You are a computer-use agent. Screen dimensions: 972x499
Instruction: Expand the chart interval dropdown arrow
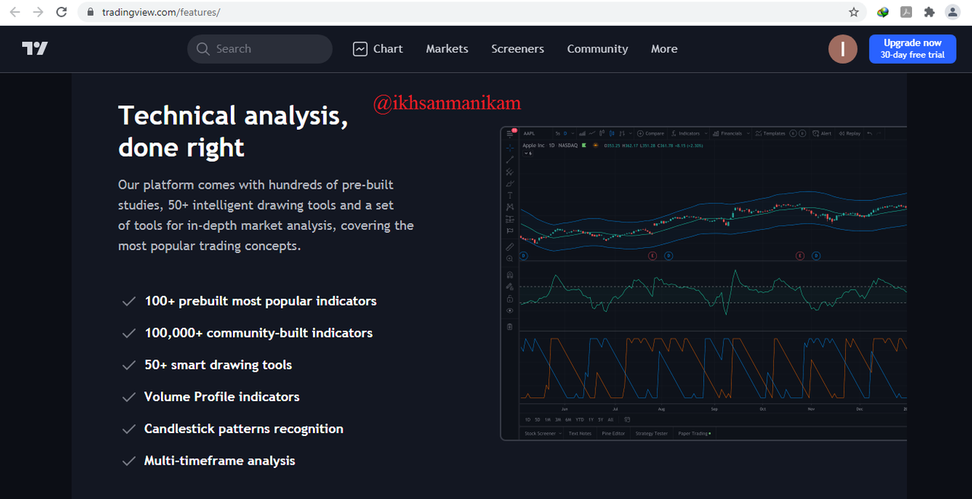tap(573, 133)
